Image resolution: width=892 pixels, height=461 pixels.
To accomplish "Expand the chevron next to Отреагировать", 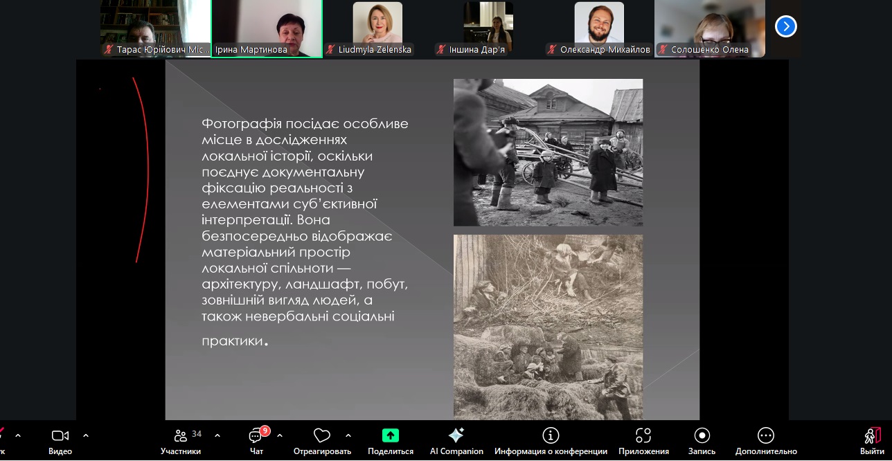I will [348, 435].
